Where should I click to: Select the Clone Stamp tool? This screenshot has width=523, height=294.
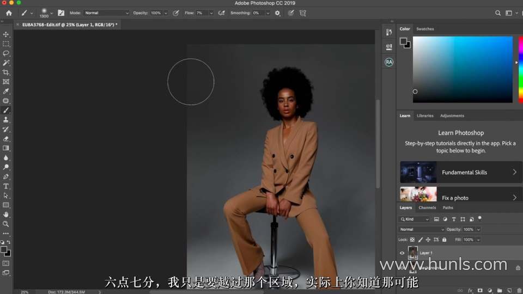click(6, 120)
